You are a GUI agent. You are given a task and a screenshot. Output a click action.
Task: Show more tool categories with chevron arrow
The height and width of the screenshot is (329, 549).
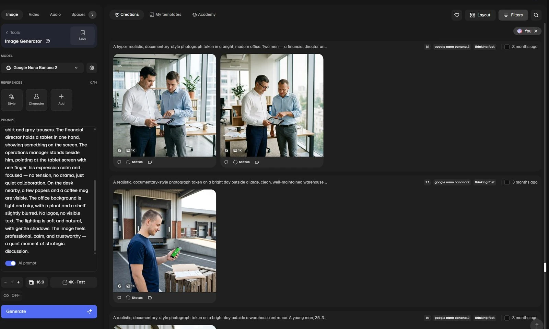point(92,15)
